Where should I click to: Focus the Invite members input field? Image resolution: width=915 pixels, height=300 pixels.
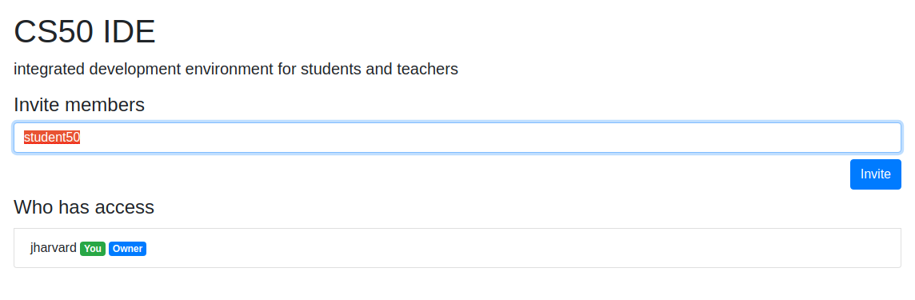tap(457, 138)
